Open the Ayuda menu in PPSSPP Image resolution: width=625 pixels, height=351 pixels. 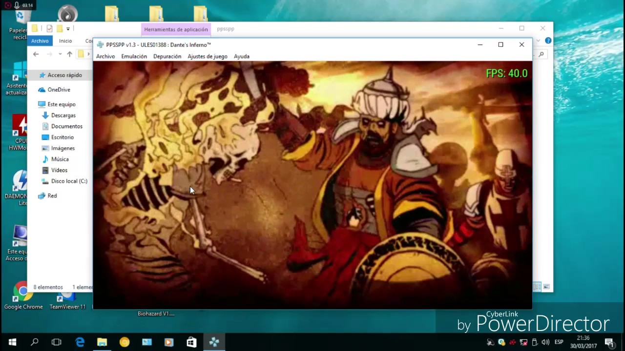[241, 57]
